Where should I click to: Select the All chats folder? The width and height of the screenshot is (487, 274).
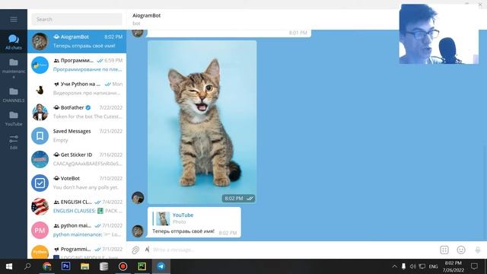point(14,42)
